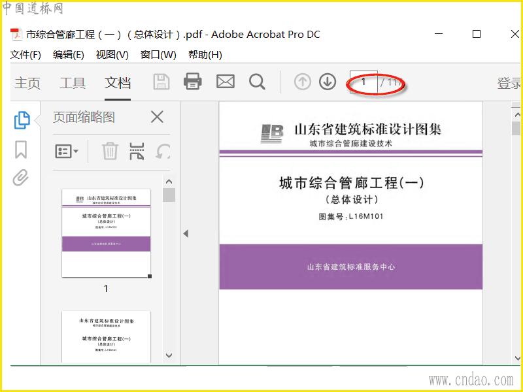Open the 帮助(H) menu
Viewport: 523px width, 392px height.
205,55
